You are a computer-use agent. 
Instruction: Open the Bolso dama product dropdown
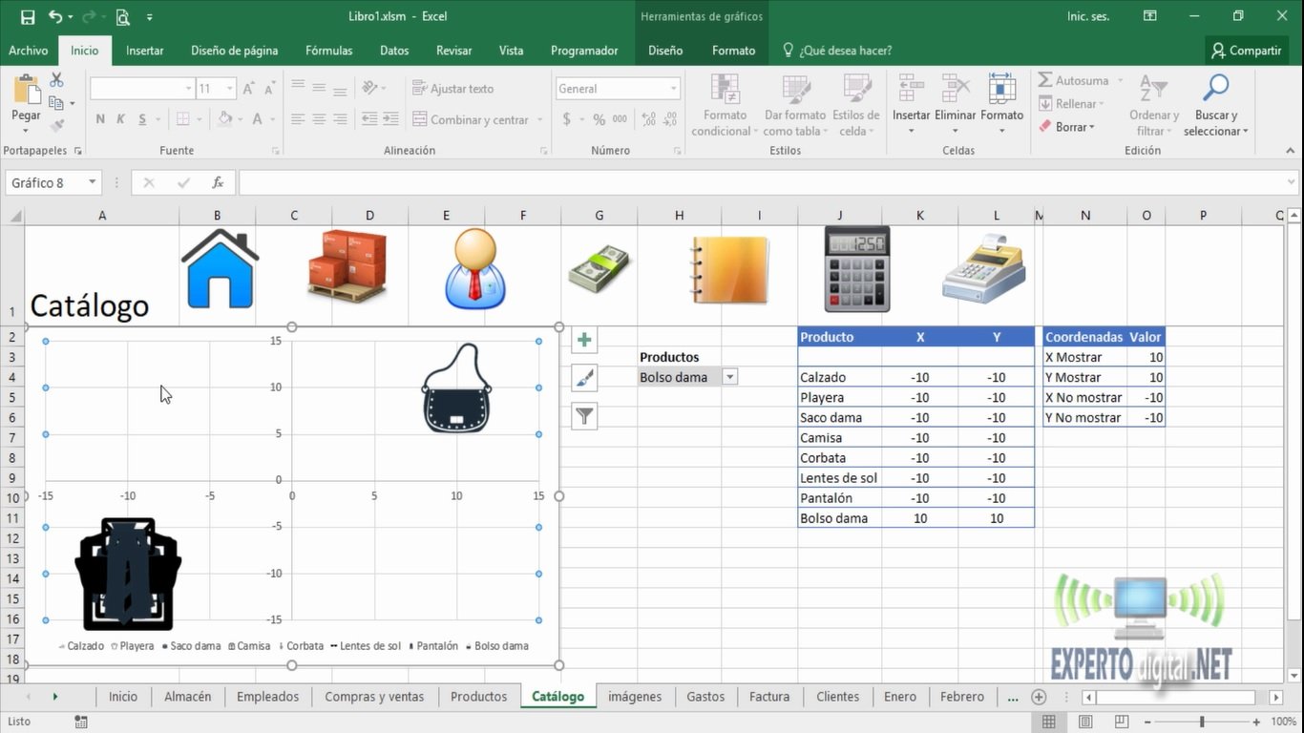coord(730,377)
